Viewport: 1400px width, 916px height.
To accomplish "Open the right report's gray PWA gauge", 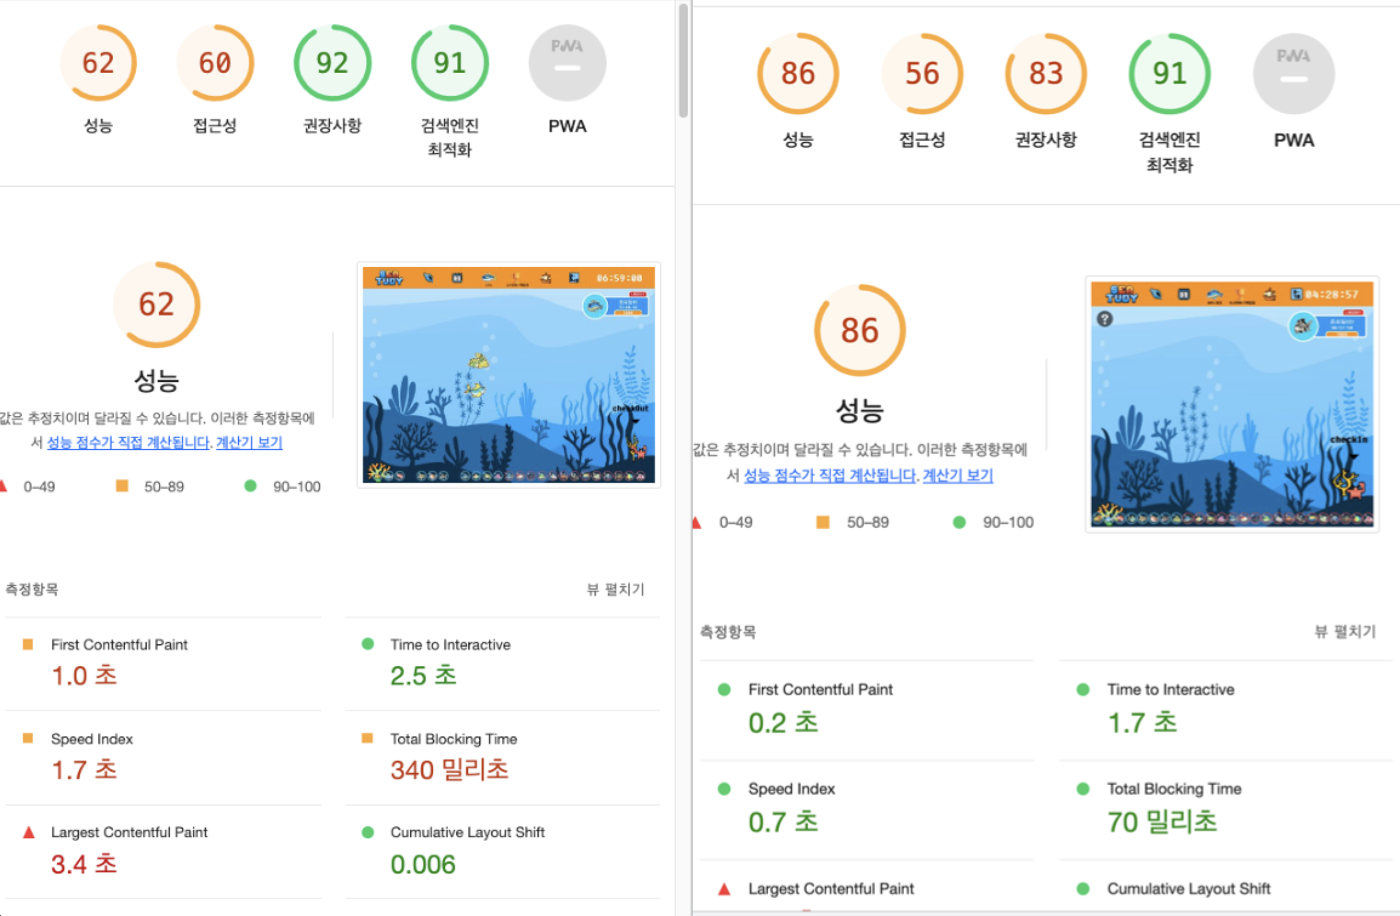I will point(1294,73).
